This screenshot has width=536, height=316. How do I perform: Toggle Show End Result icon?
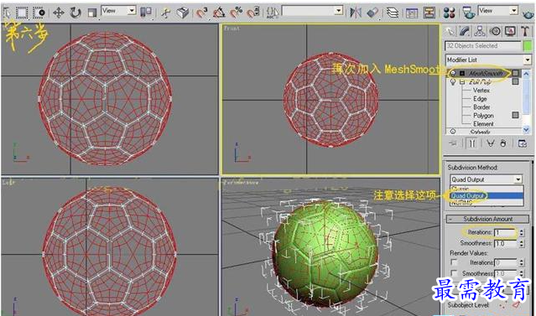point(472,143)
